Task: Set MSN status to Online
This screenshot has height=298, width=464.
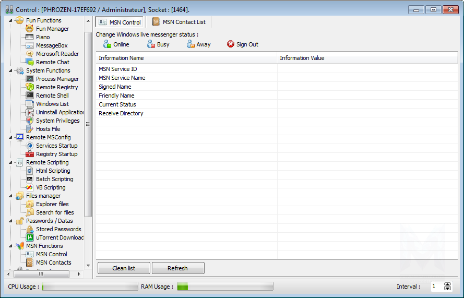Action: point(116,44)
